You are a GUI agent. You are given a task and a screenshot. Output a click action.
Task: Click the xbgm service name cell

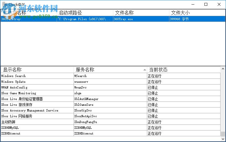coord(110,93)
